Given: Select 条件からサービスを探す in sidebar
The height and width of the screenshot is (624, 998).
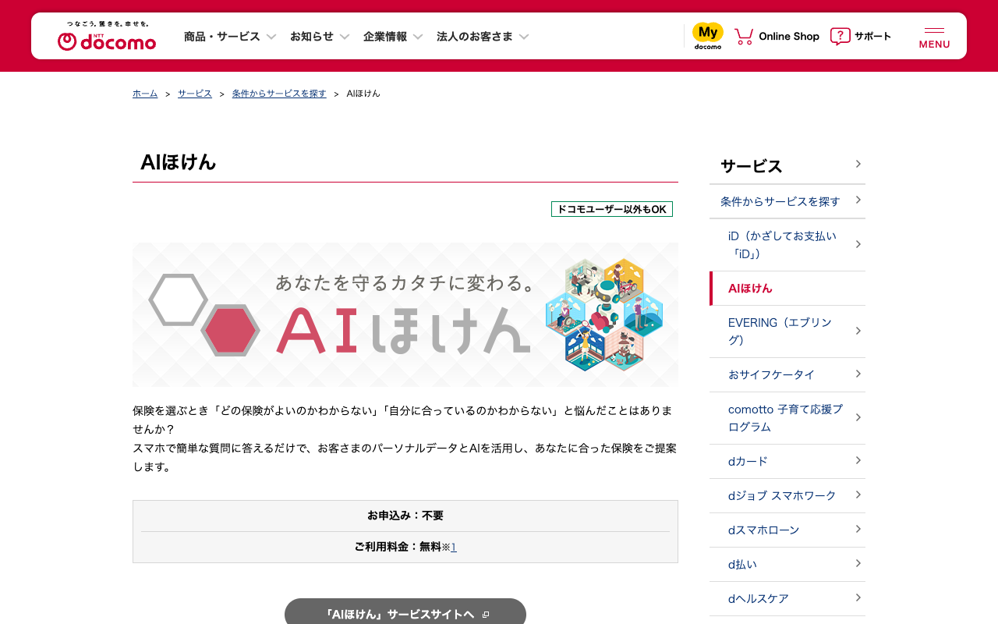Looking at the screenshot, I should (787, 201).
